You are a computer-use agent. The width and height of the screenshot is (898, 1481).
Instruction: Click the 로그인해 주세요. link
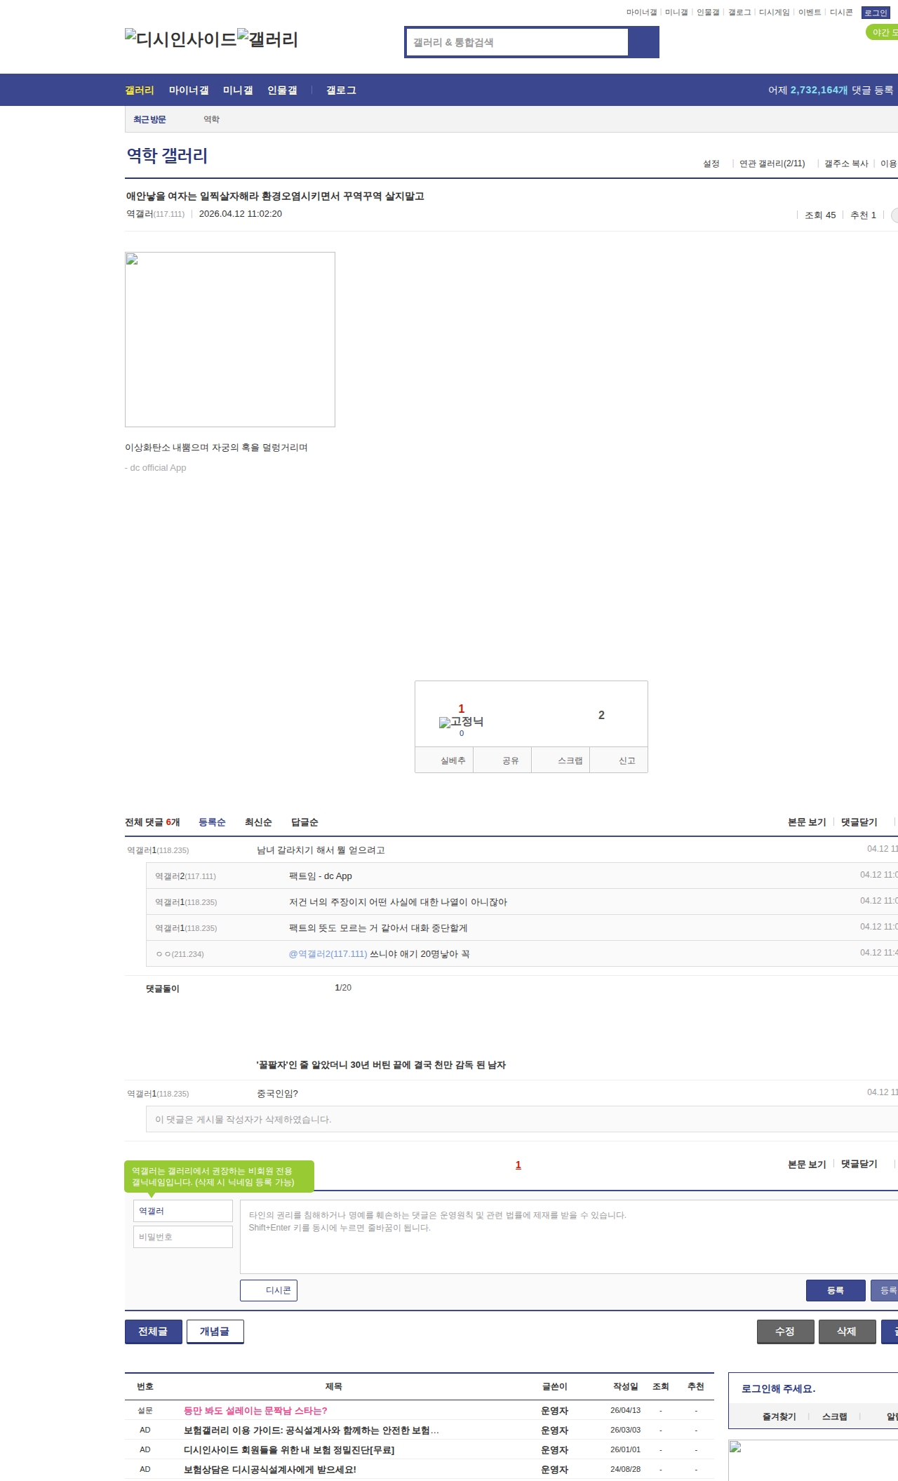click(779, 1388)
